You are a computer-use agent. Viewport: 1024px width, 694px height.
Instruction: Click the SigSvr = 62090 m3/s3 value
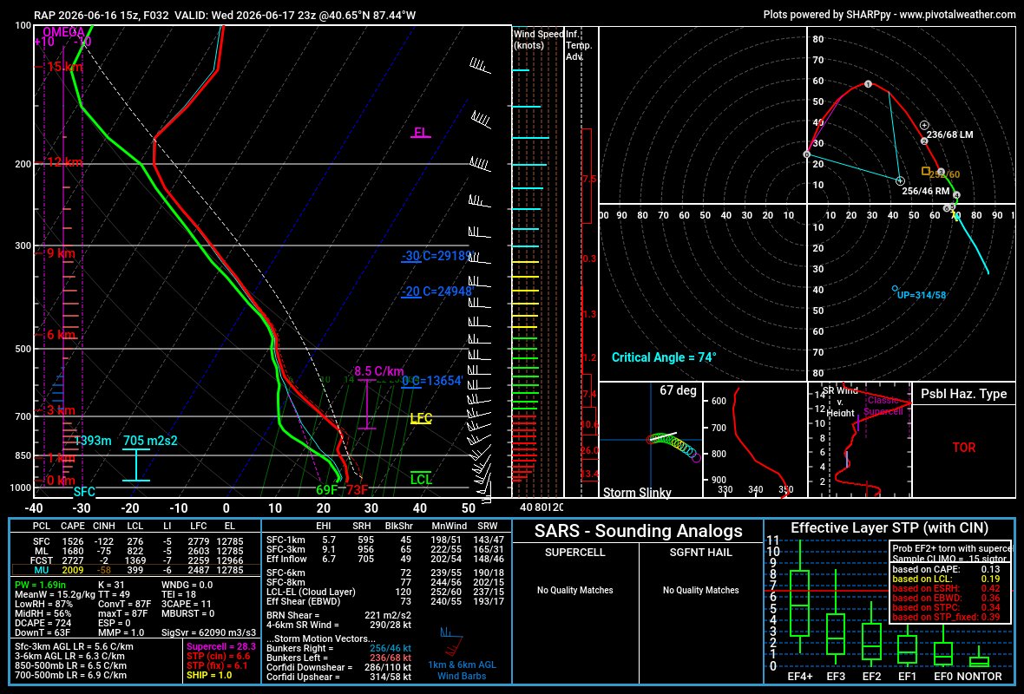208,632
